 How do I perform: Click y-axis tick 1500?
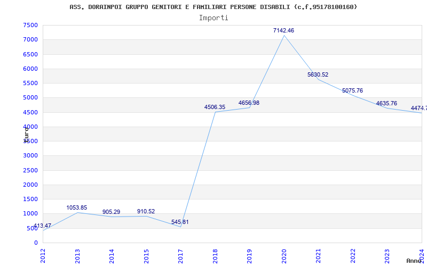[x=30, y=199]
